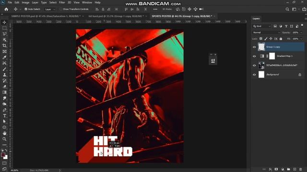Viewport: 307px width, 172px height.
Task: Hide the Gradient Map 1 layer
Action: click(x=254, y=56)
